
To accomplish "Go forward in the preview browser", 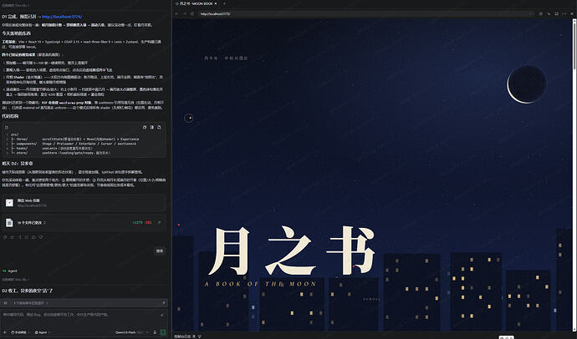I will (184, 13).
